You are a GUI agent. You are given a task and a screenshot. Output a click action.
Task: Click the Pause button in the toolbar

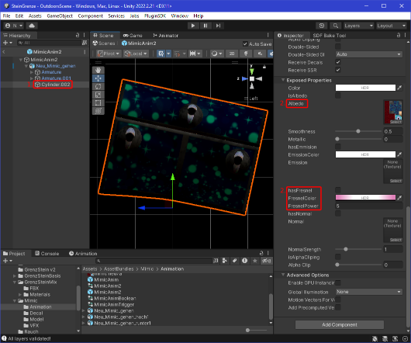click(205, 26)
